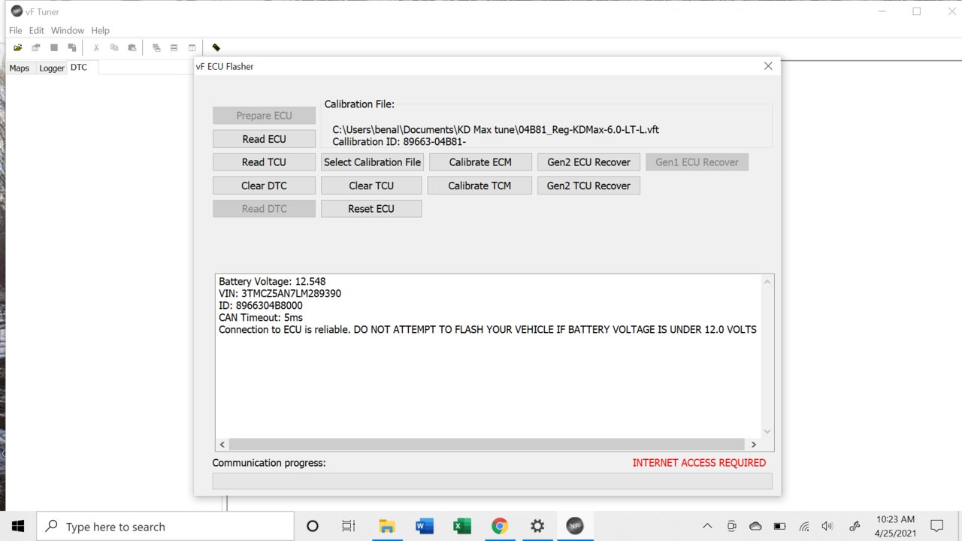Click the Communication progress bar
Image resolution: width=962 pixels, height=541 pixels.
coord(492,481)
